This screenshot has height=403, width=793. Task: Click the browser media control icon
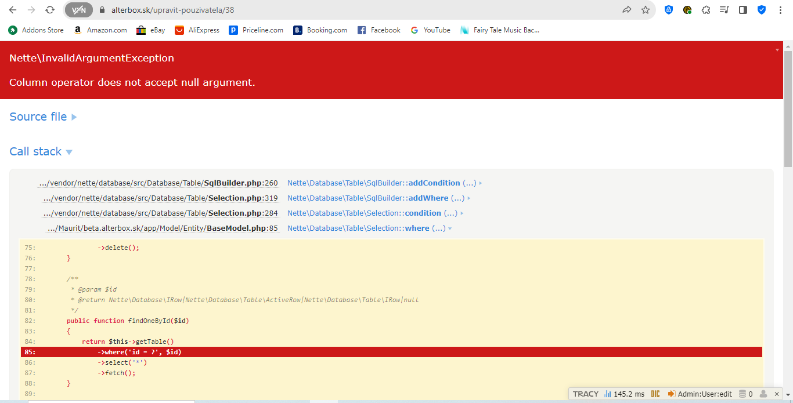point(724,10)
